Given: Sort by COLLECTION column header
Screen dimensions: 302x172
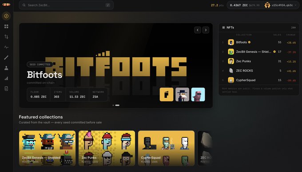Looking at the screenshot, I should [x=244, y=35].
